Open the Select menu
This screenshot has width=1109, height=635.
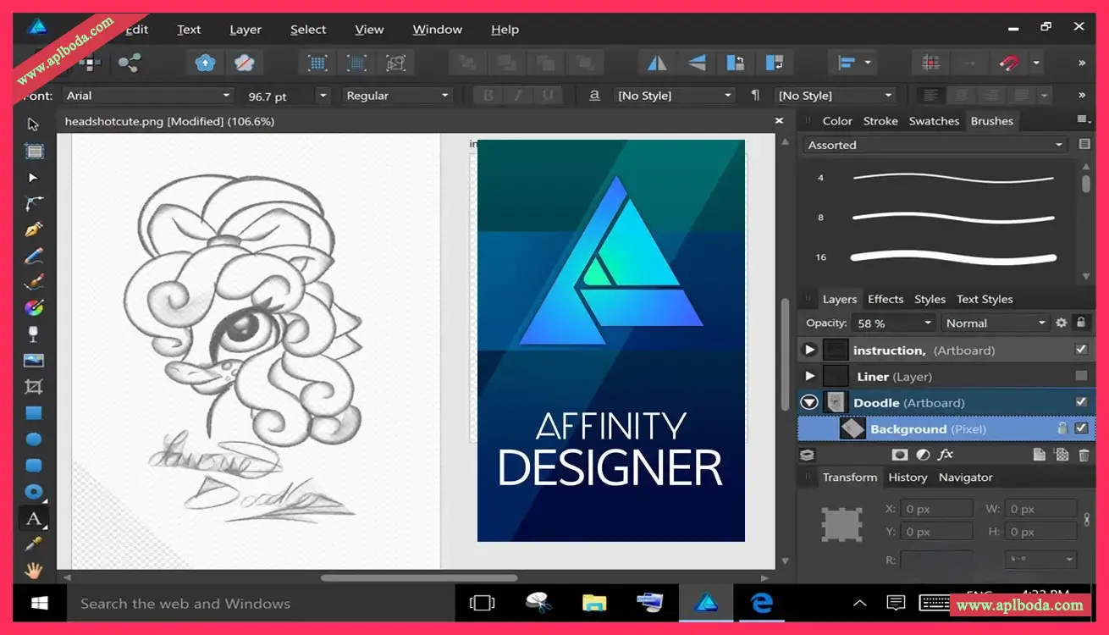307,29
